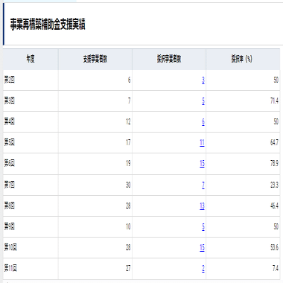Screen dimensions: 283x283
Task: Click the 事業再構築補助金支援実績 heading
Action: pyautogui.click(x=48, y=25)
